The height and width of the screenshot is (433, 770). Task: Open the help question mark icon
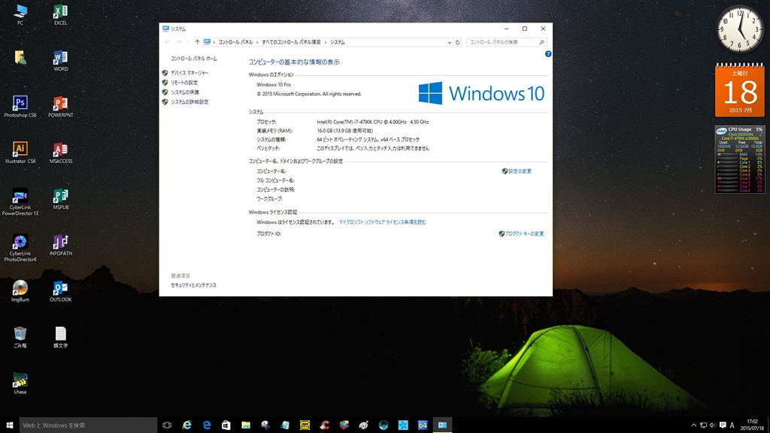(548, 54)
